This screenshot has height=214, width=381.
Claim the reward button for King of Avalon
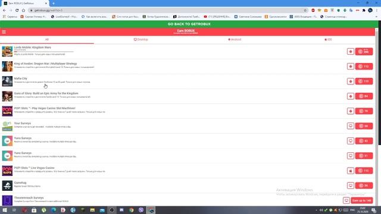364,66
